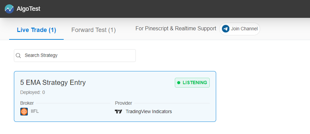
Task: Click the IIFL broker logo icon
Action: click(24, 111)
